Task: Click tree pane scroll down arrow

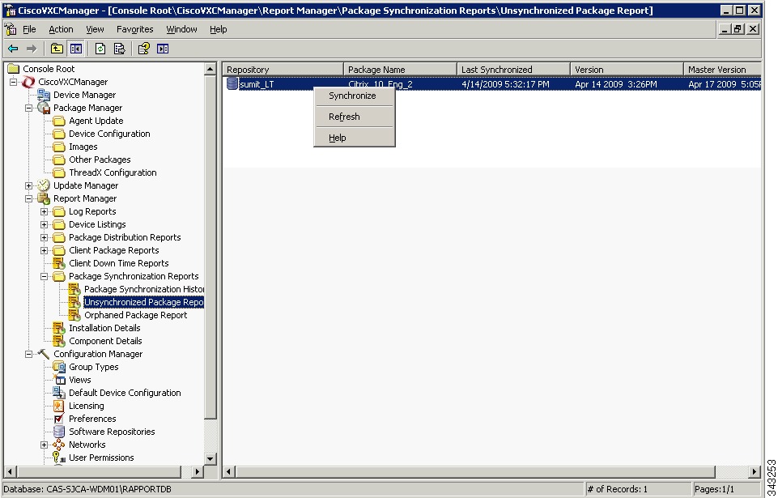Action: [210, 459]
